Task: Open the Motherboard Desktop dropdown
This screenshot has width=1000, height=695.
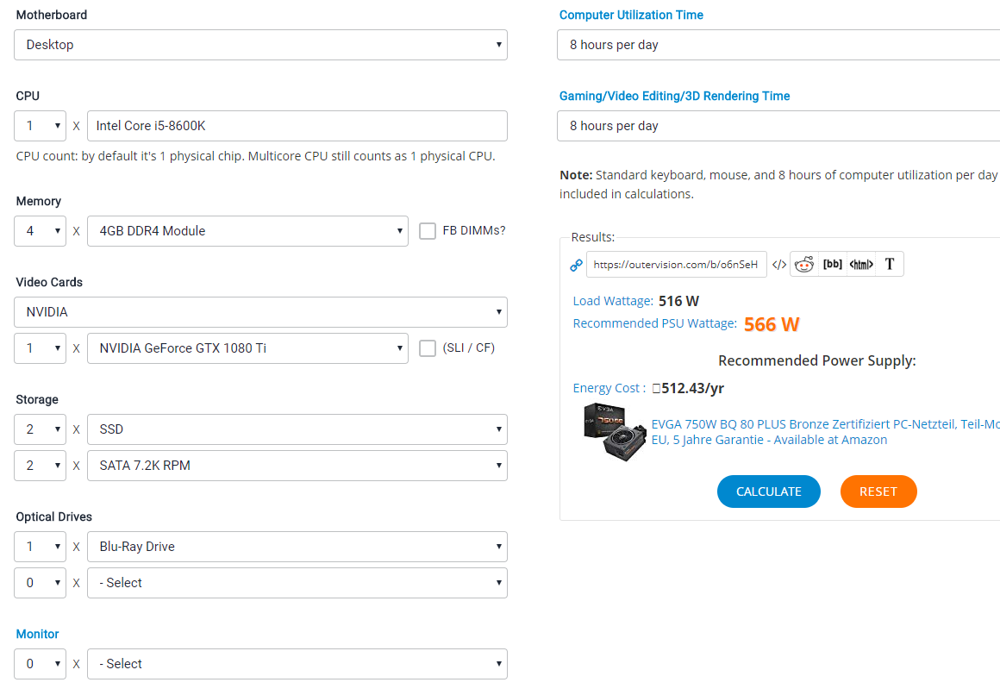Action: [x=261, y=45]
